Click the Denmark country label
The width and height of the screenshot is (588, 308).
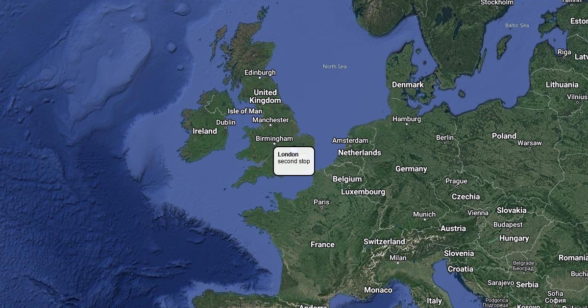[408, 85]
